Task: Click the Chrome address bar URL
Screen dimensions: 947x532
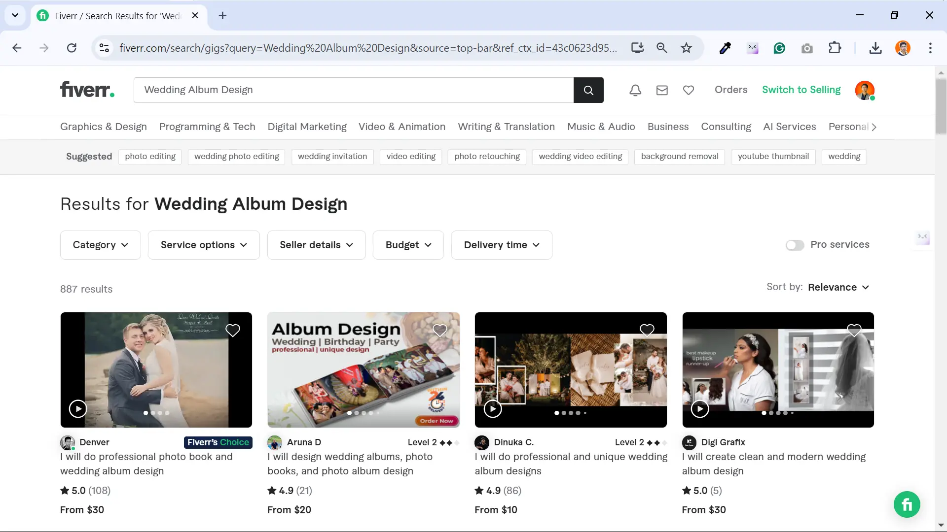Action: pyautogui.click(x=368, y=48)
